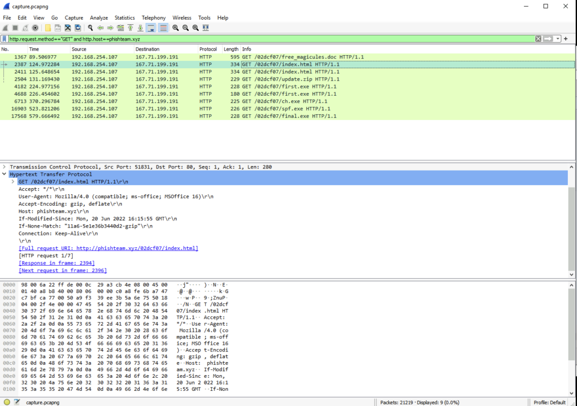Go back in packet history arrow
Viewport: 577px width, 406px height.
pos(100,28)
